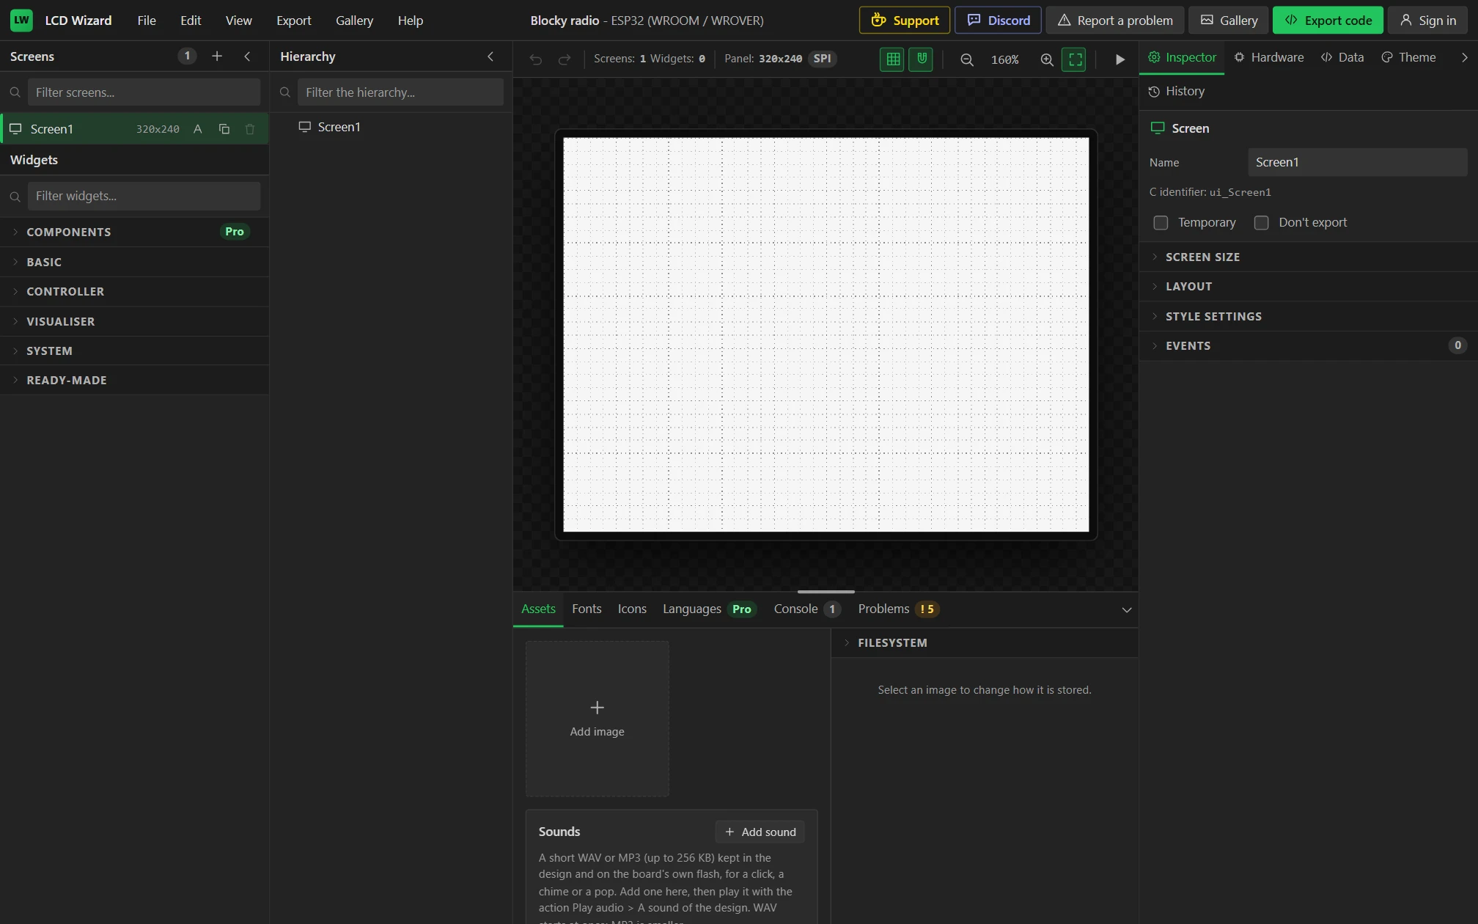Screen dimensions: 1478x924
Task: Collapse the Hierarchy panel chevron
Action: (x=490, y=56)
